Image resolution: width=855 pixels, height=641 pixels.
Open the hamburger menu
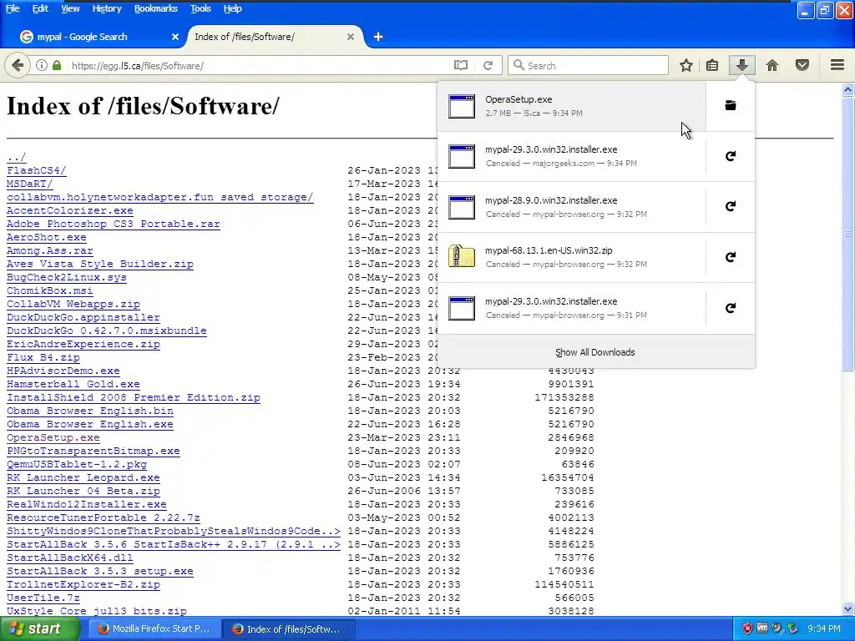coord(837,65)
